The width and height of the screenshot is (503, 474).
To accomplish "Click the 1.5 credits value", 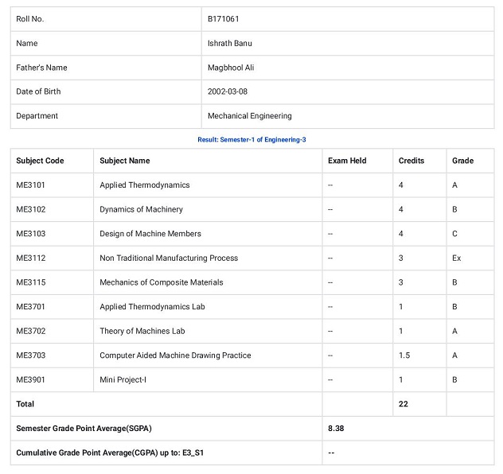I will pos(404,355).
